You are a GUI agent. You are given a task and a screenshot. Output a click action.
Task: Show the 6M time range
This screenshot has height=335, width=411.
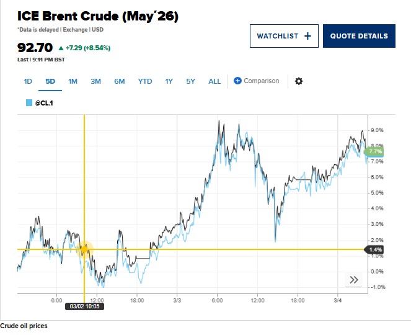click(119, 81)
